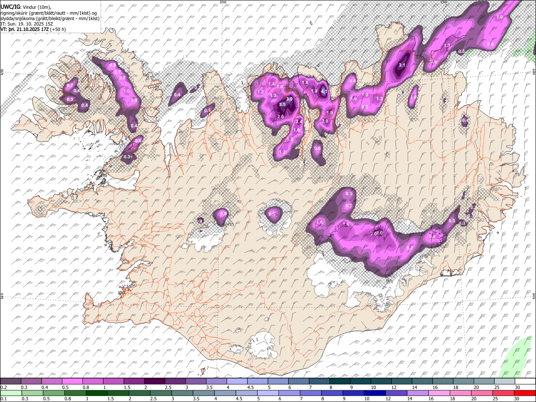536x402 pixels.
Task: Select the dark green swatch labeled 1 in lower legend
Action: (x=97, y=393)
